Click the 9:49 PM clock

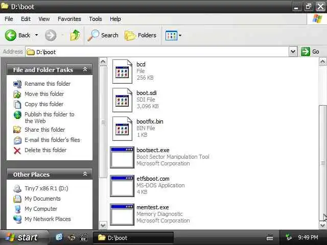tap(308, 237)
